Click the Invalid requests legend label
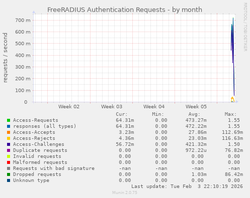250x198 pixels. [37, 156]
